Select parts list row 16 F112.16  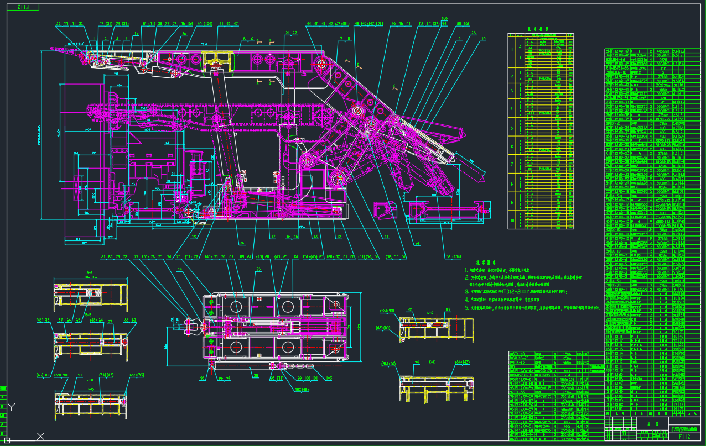652,345
